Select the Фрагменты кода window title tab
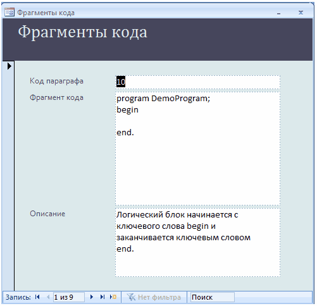This screenshot has height=306, width=317. click(x=46, y=13)
